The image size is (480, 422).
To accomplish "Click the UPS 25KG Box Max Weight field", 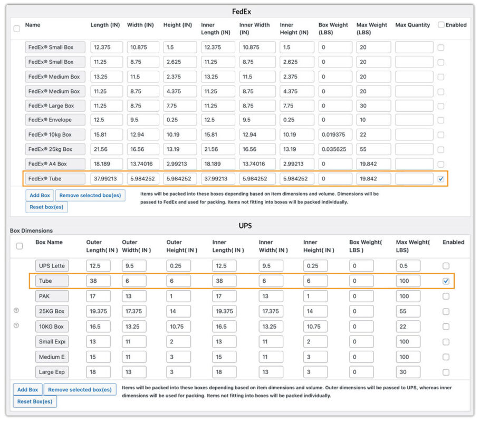I will click(x=408, y=311).
